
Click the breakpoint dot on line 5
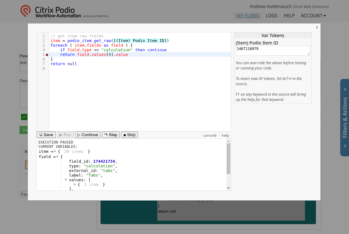click(x=47, y=55)
